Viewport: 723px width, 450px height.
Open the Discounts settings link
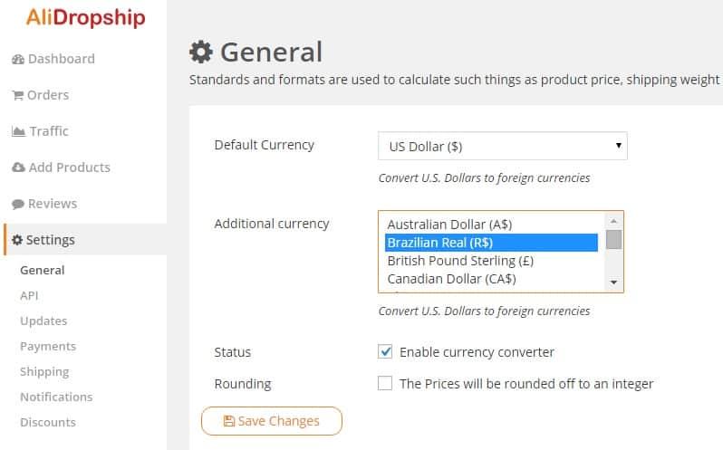pyautogui.click(x=48, y=422)
